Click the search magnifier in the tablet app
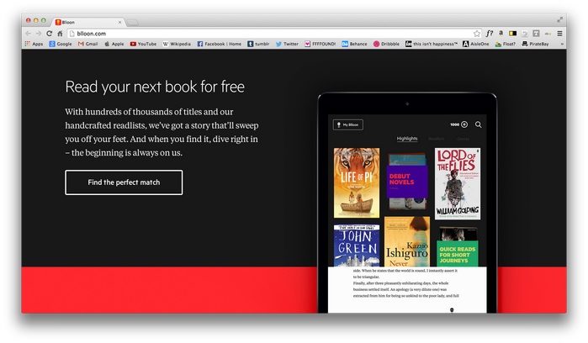Image resolution: width=588 pixels, height=343 pixels. (x=478, y=124)
